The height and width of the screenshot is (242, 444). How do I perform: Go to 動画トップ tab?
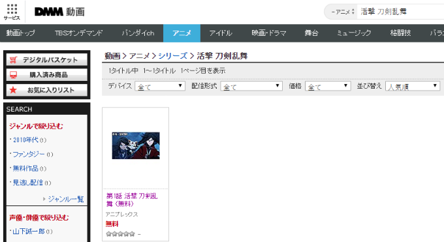pyautogui.click(x=21, y=33)
